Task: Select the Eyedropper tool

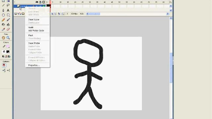Action: (3, 29)
